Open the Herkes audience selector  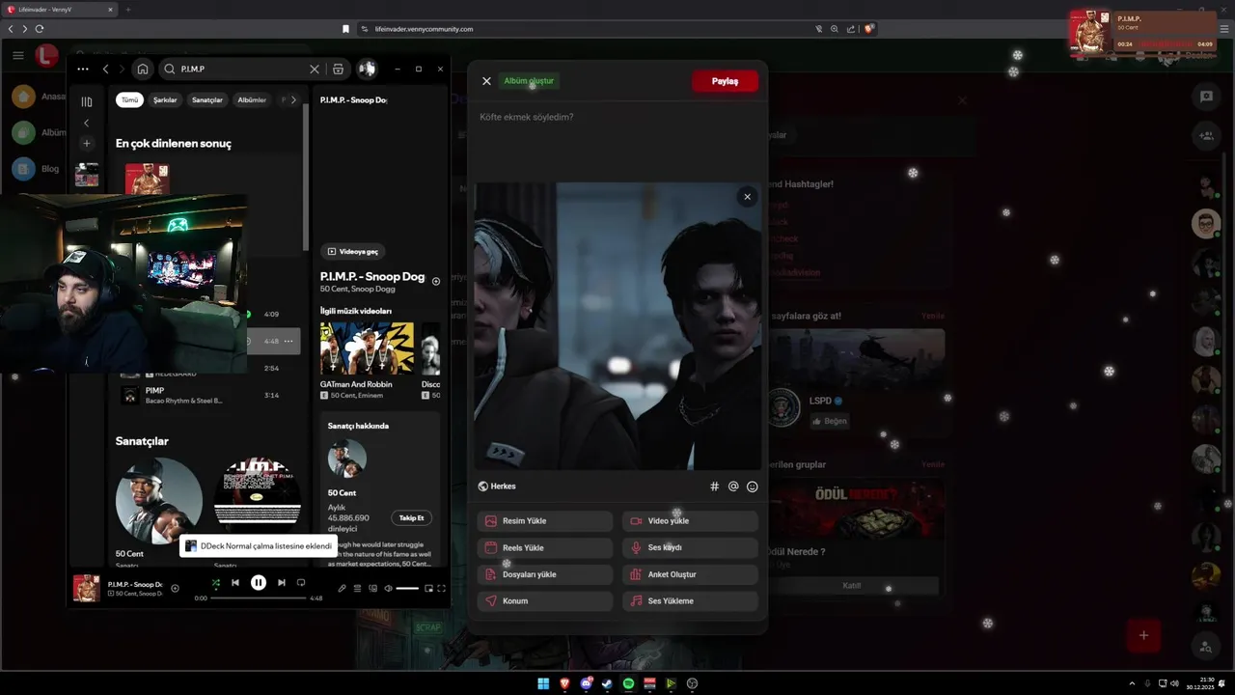pyautogui.click(x=497, y=486)
